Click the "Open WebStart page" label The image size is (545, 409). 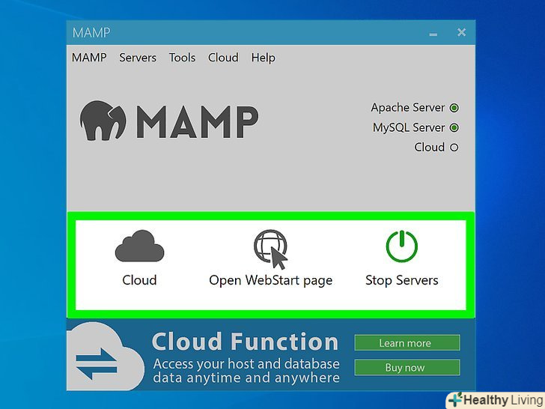(271, 281)
